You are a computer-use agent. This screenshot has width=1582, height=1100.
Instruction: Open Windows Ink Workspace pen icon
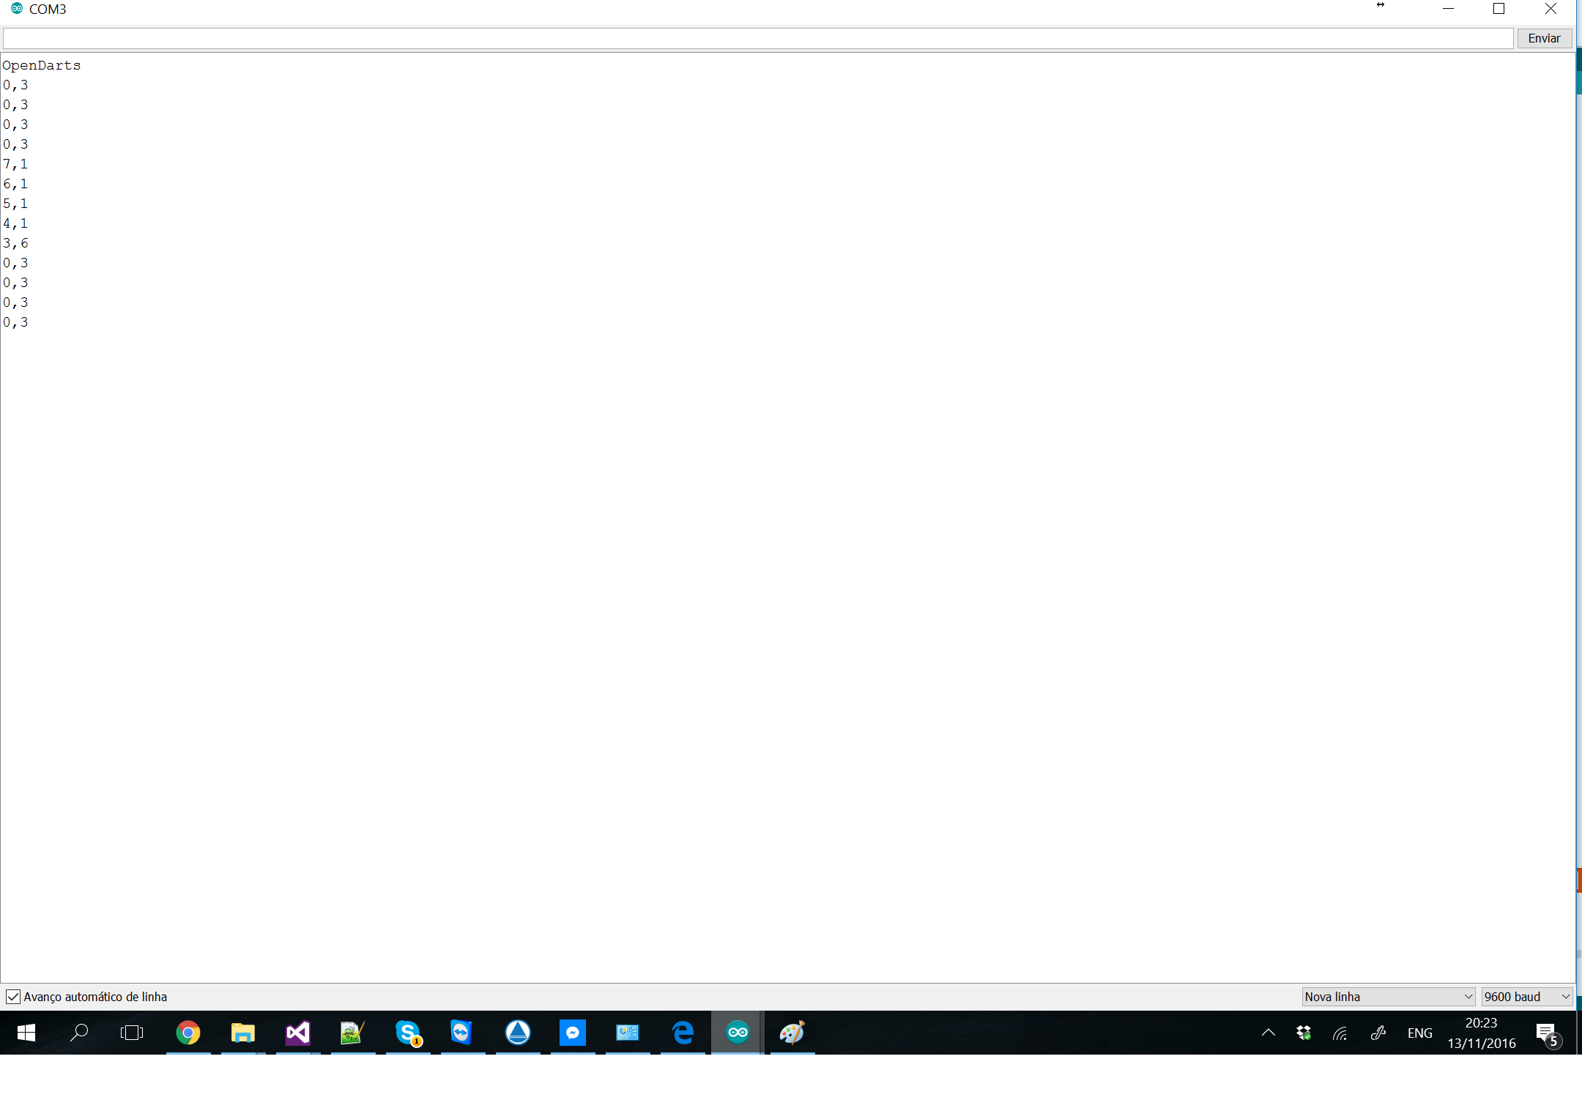pyautogui.click(x=1378, y=1033)
